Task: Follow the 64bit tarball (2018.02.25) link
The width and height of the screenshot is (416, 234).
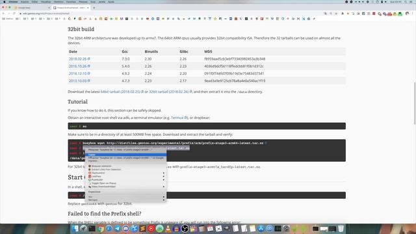Action: [x=122, y=92]
